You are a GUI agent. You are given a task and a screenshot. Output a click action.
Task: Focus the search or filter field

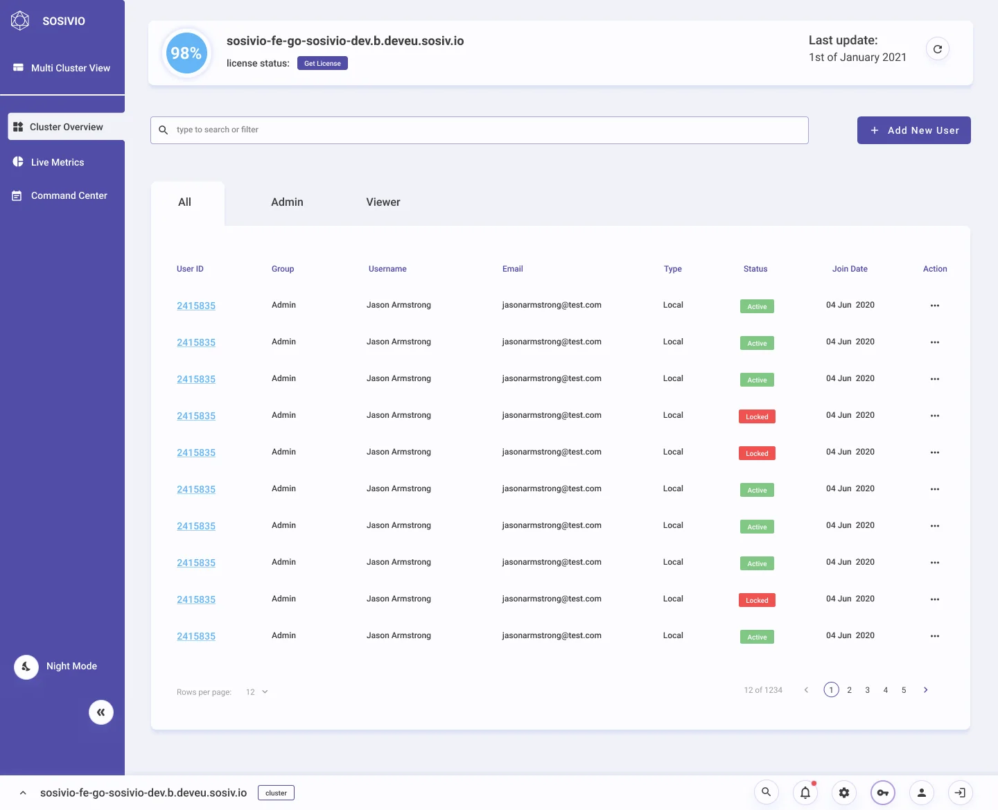pos(480,130)
